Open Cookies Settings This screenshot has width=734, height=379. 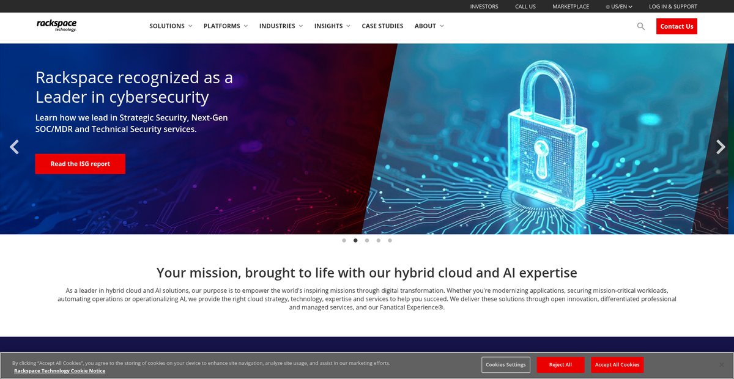pos(506,365)
